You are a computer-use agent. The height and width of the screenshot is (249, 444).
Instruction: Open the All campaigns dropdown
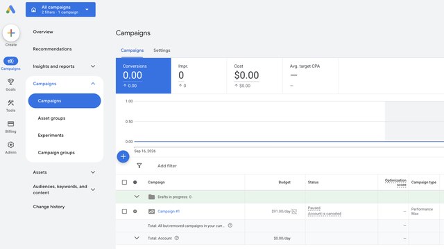pyautogui.click(x=60, y=10)
